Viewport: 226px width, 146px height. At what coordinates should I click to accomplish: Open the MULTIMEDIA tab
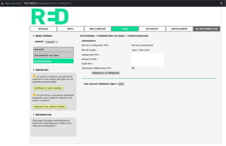pos(98,29)
